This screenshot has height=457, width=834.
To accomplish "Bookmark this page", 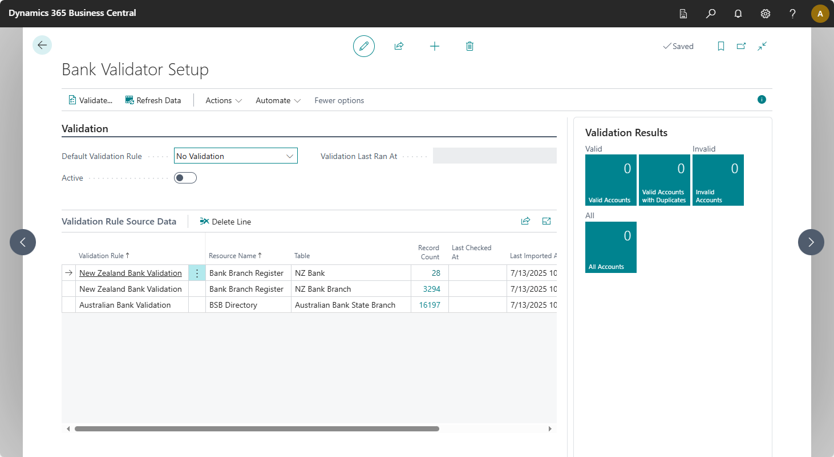I will coord(721,46).
